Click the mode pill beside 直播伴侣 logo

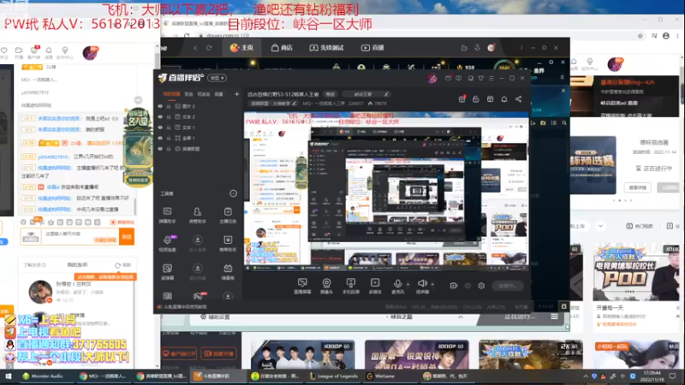217,78
